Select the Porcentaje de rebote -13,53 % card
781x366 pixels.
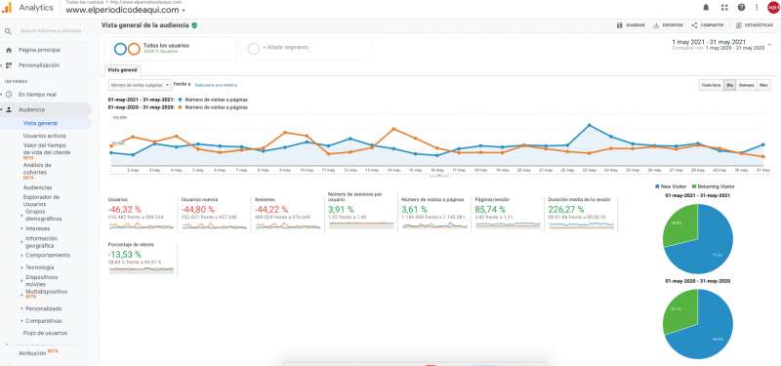pos(142,259)
